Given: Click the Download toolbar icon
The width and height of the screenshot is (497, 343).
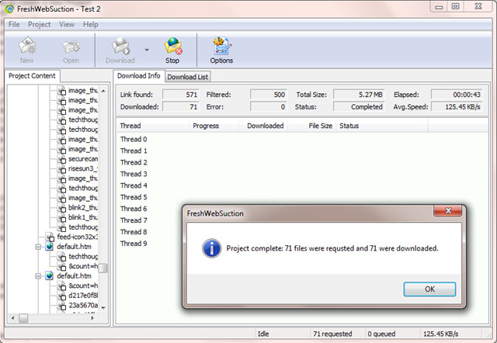Looking at the screenshot, I should [x=120, y=46].
